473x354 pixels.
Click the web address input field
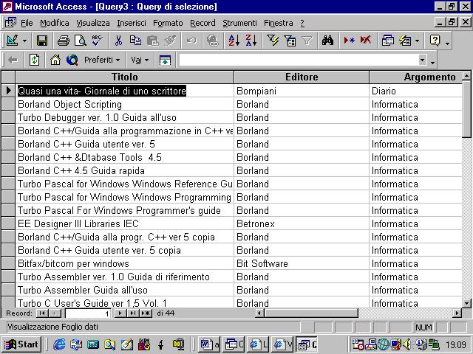pyautogui.click(x=299, y=60)
